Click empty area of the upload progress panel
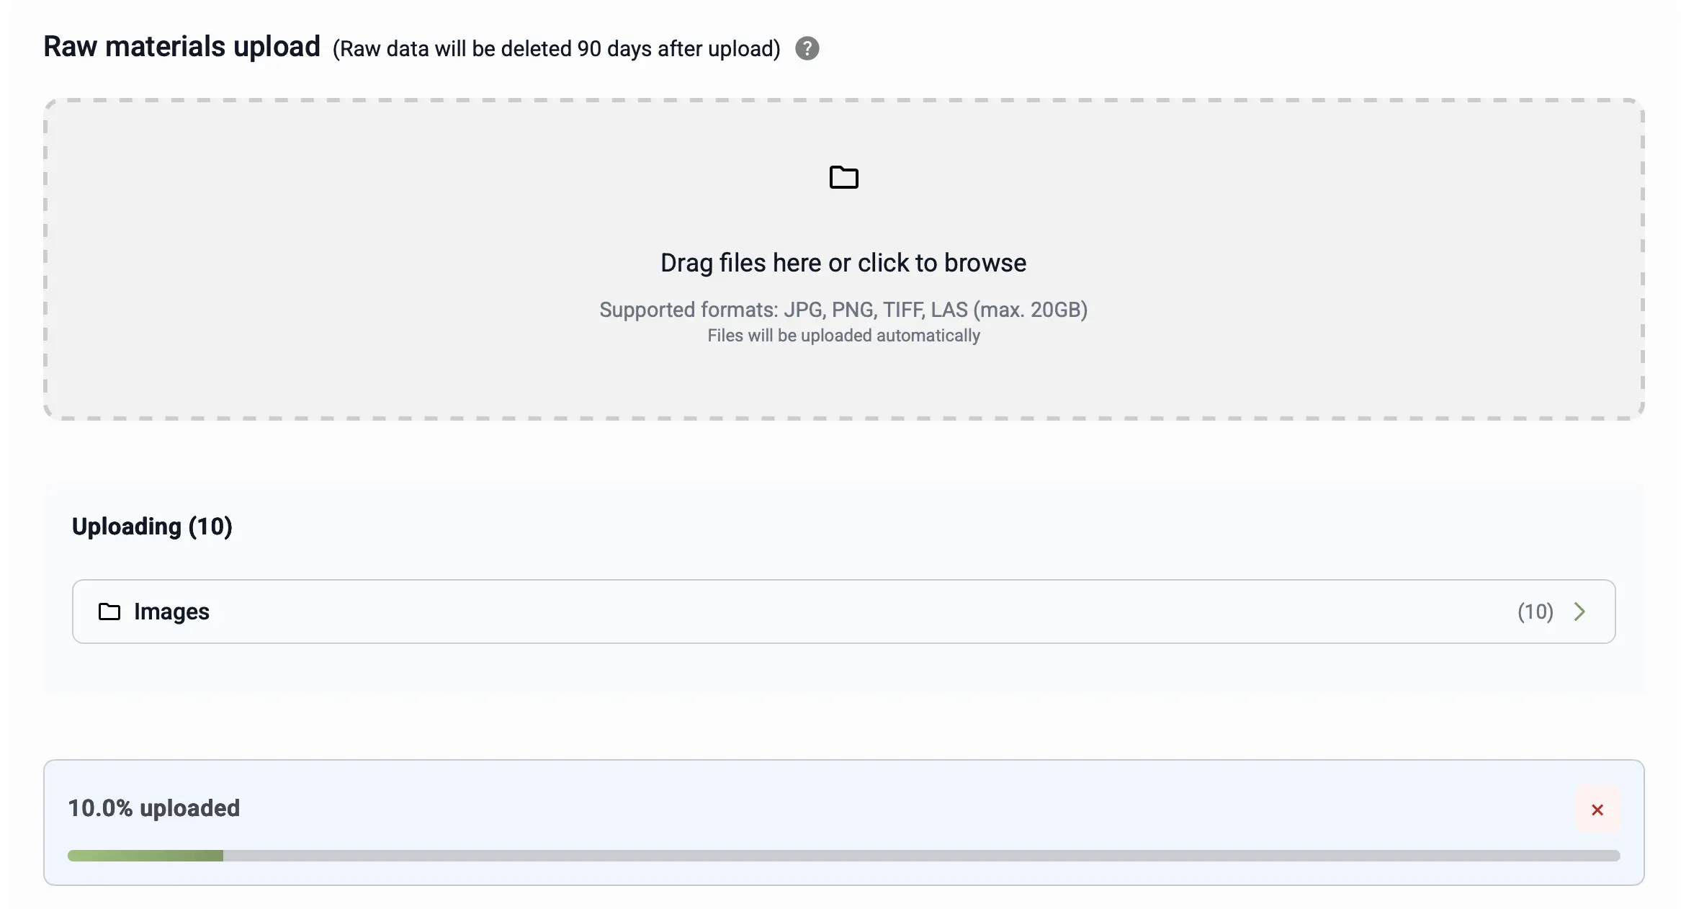The height and width of the screenshot is (909, 1681). [864, 807]
